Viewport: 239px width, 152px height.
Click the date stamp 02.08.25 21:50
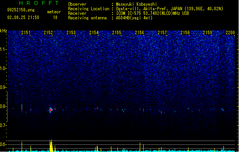tap(23, 17)
